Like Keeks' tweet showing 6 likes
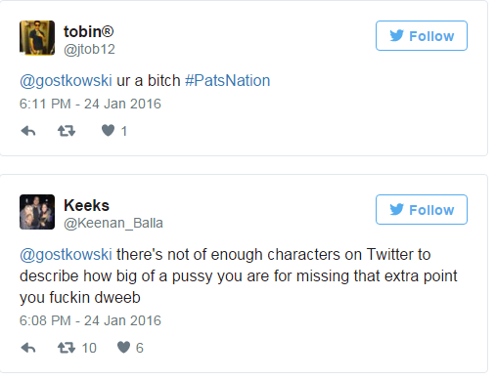The height and width of the screenshot is (379, 496). [123, 348]
